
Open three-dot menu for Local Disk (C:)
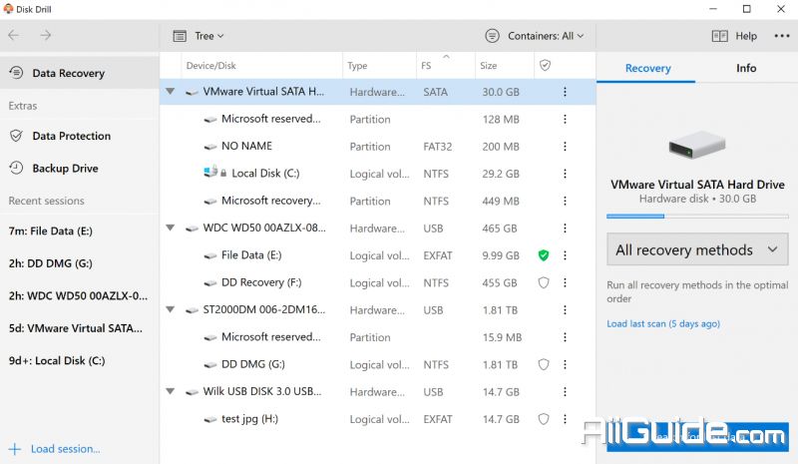(565, 174)
